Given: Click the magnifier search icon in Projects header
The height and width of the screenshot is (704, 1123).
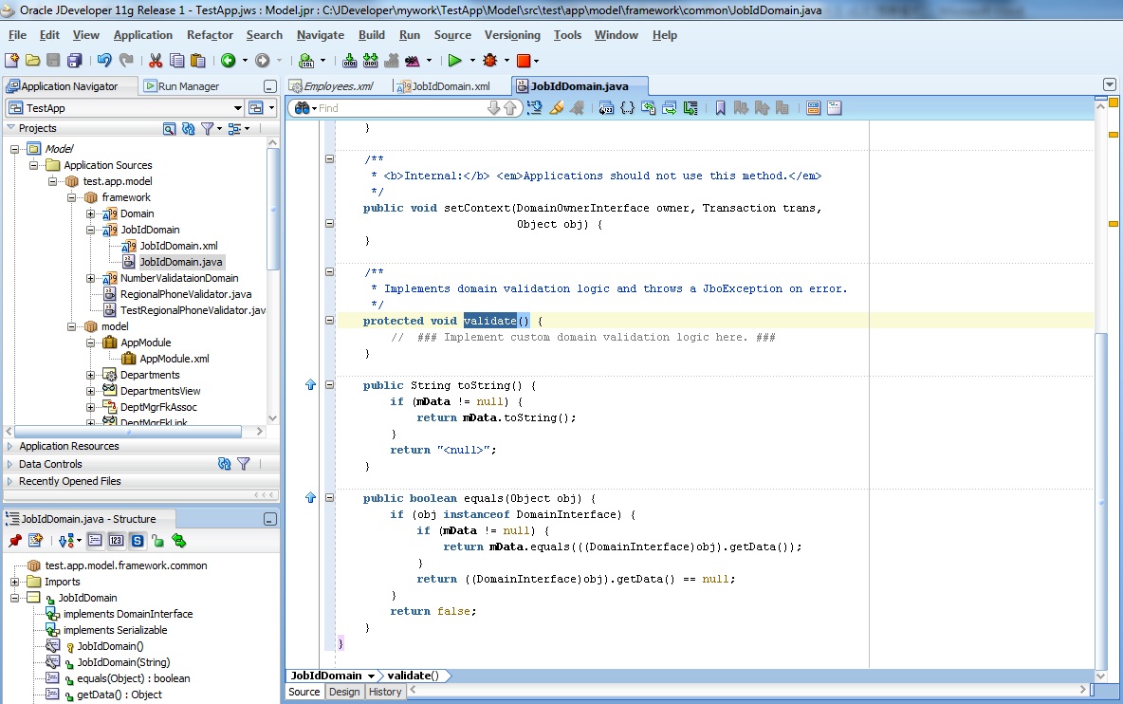Looking at the screenshot, I should [x=169, y=128].
